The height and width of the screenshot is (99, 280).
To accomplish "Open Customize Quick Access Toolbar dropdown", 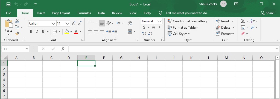I will [x=35, y=4].
